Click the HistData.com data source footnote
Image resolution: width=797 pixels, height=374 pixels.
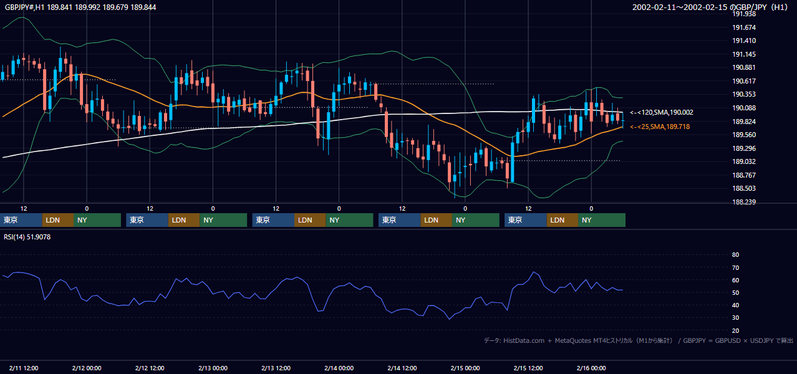[x=639, y=340]
